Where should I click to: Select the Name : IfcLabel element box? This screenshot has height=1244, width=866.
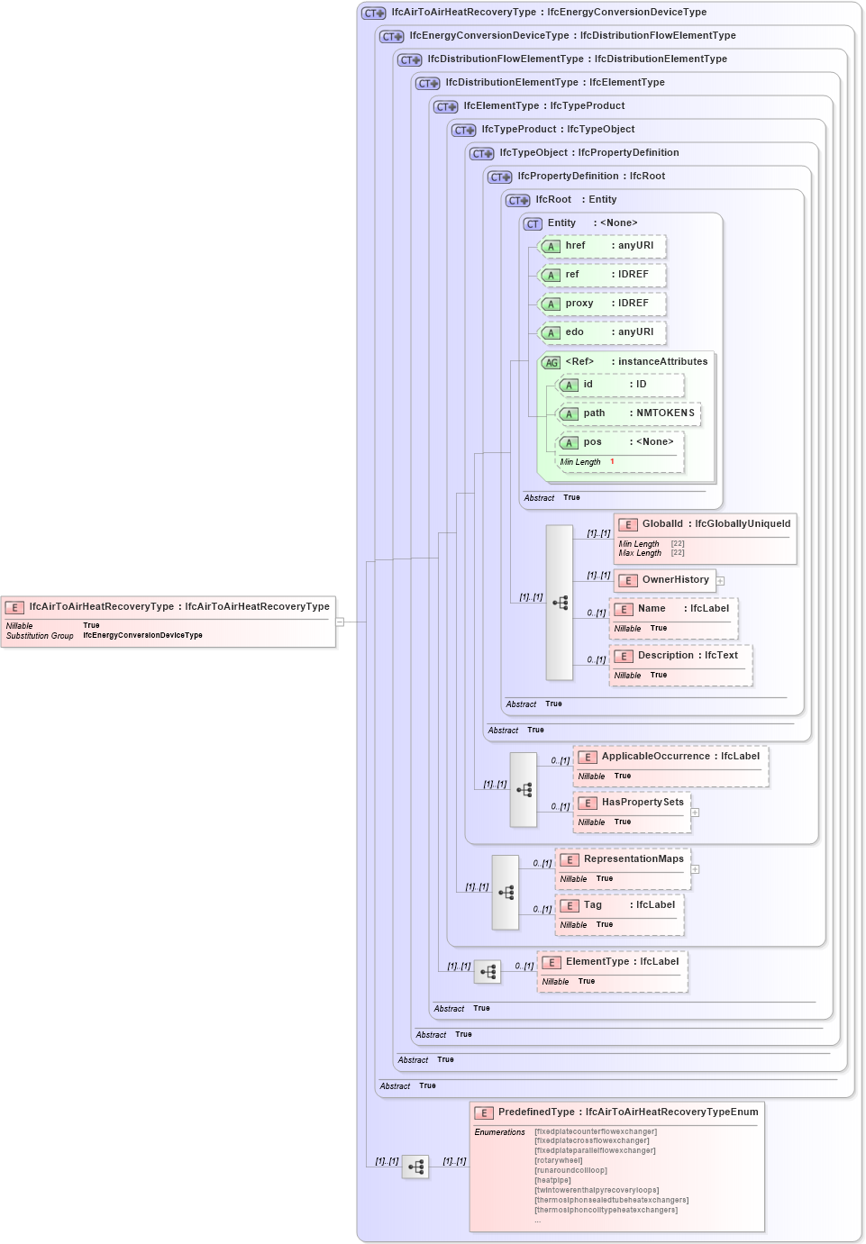672,618
